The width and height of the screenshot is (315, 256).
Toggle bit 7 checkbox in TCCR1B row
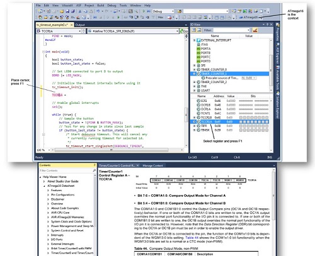241,118
